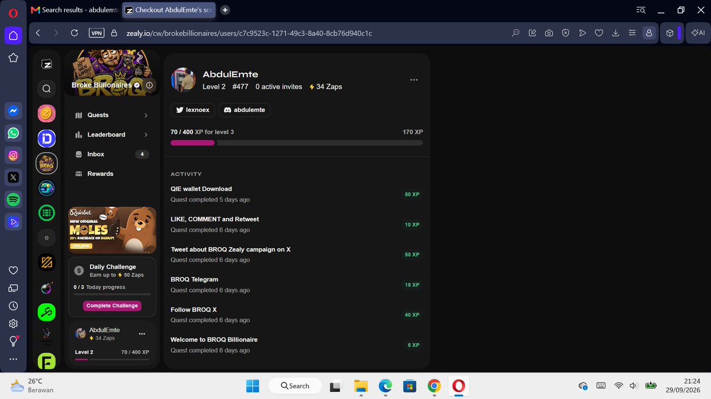Open the Aria AI button

(x=698, y=33)
